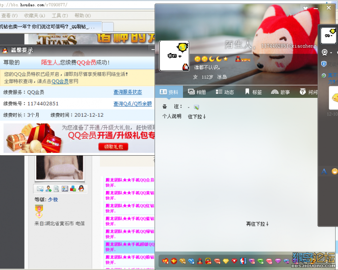Click the forum poster's avatar photo
Screen dimensions: 338x270
60,168
